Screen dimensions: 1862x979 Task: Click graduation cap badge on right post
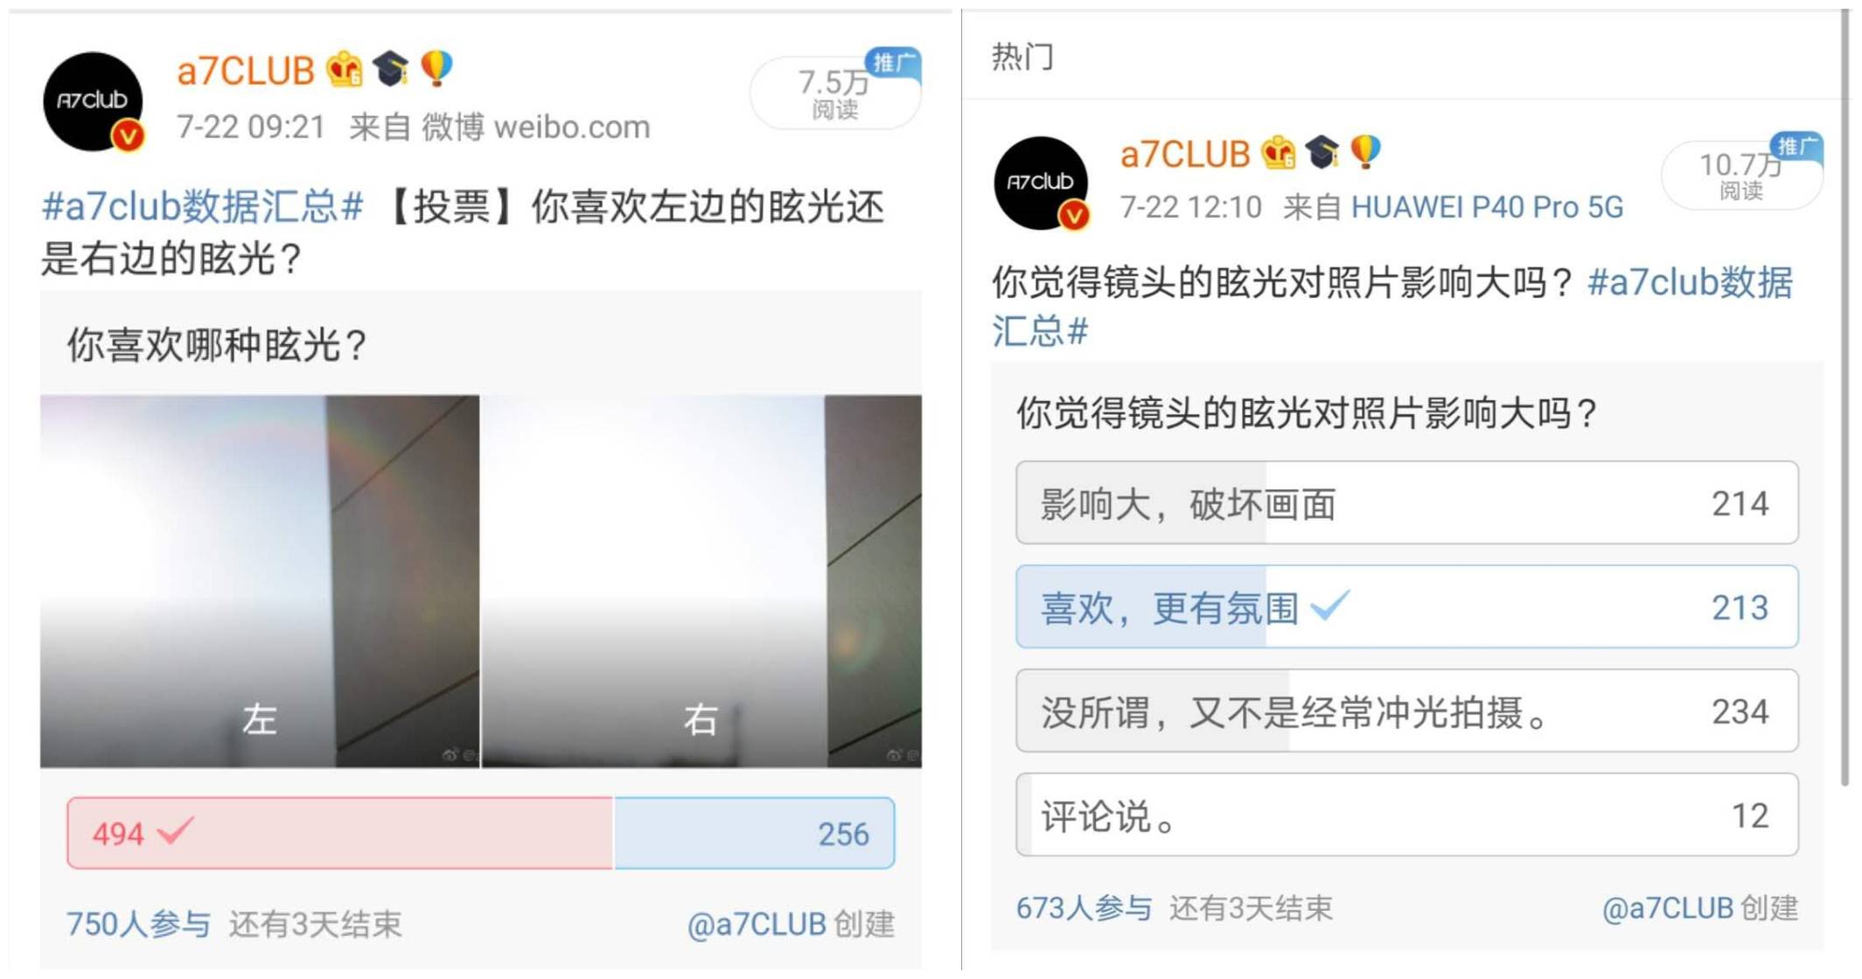coord(1322,152)
